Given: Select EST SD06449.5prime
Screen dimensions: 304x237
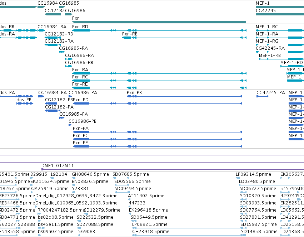Looking at the screenshot, I should coord(134,221).
